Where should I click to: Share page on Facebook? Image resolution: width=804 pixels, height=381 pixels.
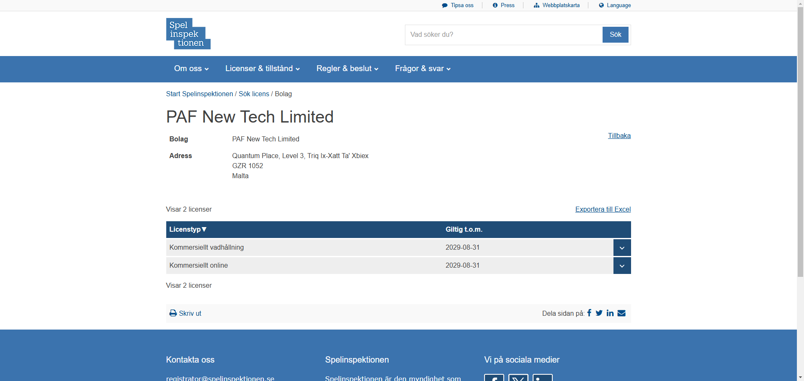(589, 313)
